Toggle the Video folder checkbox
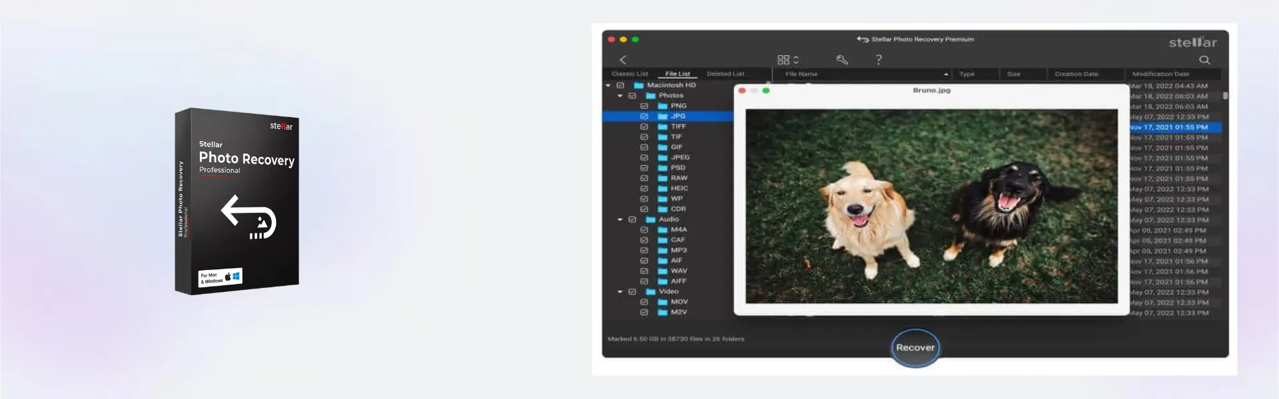Screen dimensions: 1279x399 click(632, 291)
